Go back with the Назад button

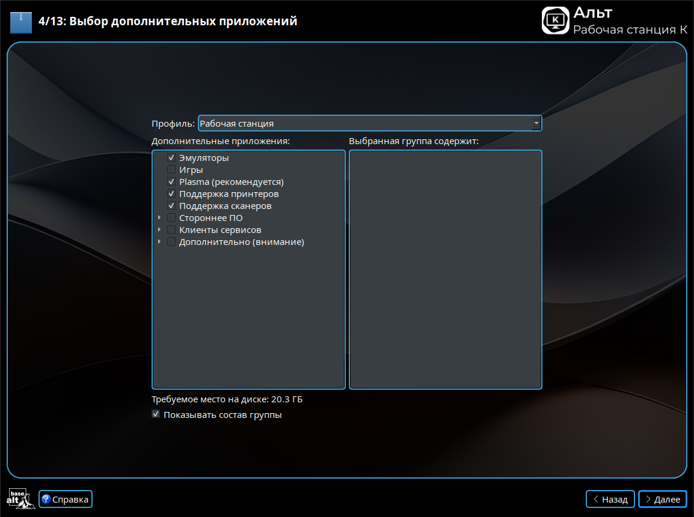(610, 499)
